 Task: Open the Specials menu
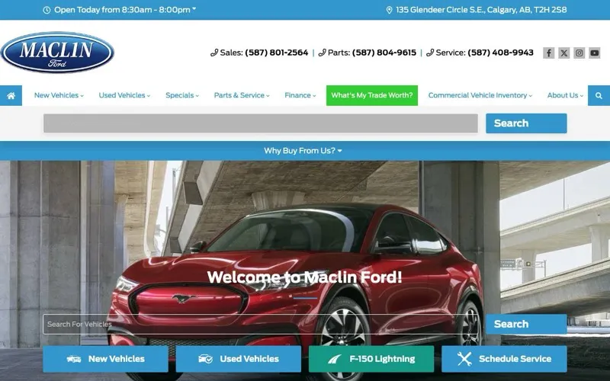point(182,95)
